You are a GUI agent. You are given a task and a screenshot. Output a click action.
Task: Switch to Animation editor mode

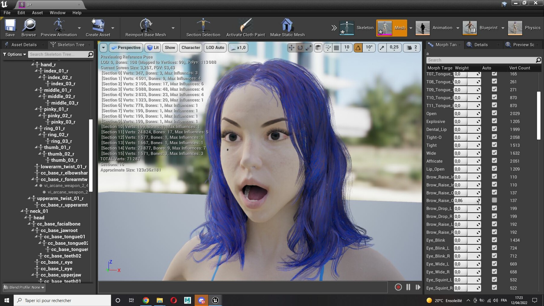pyautogui.click(x=434, y=28)
